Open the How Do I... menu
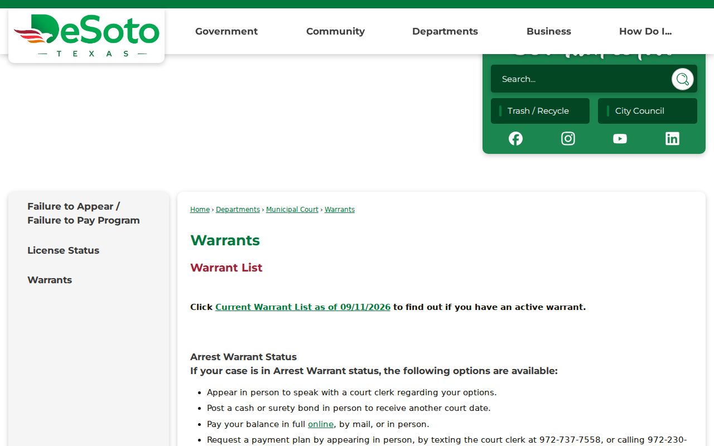 (x=645, y=31)
